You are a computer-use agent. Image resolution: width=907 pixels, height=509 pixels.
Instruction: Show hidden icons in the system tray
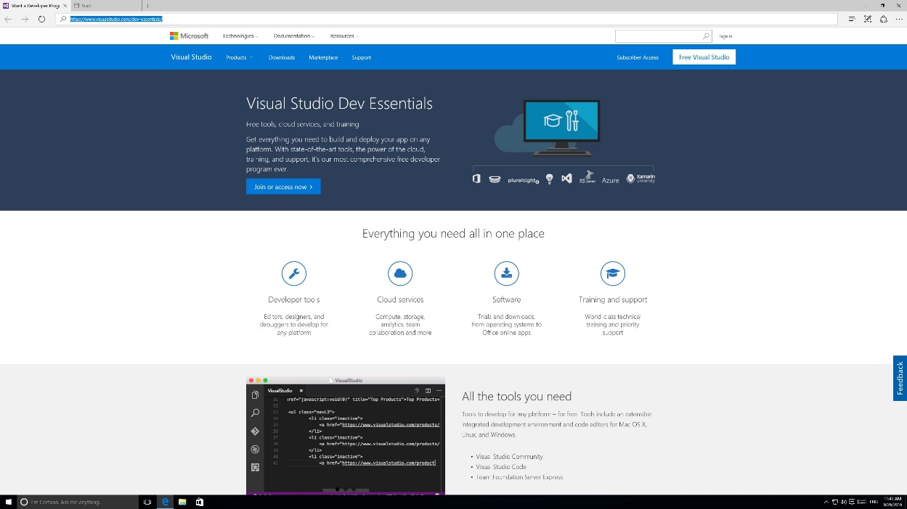point(826,502)
